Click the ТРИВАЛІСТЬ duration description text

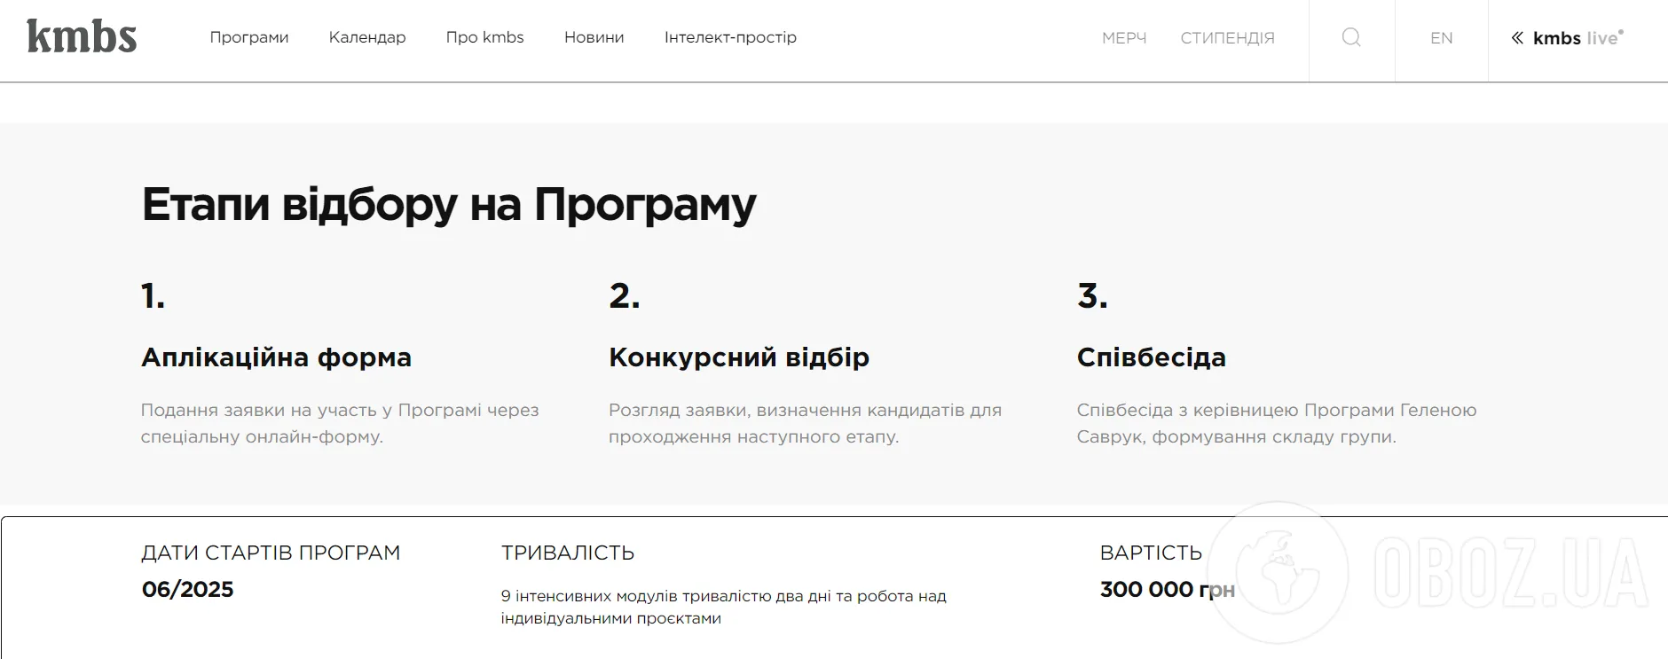click(x=723, y=607)
